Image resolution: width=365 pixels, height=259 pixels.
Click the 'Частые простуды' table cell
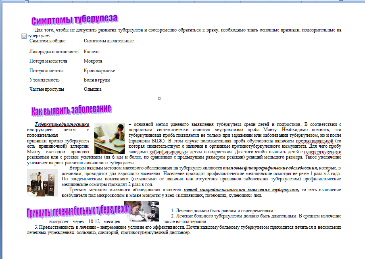tap(47, 89)
